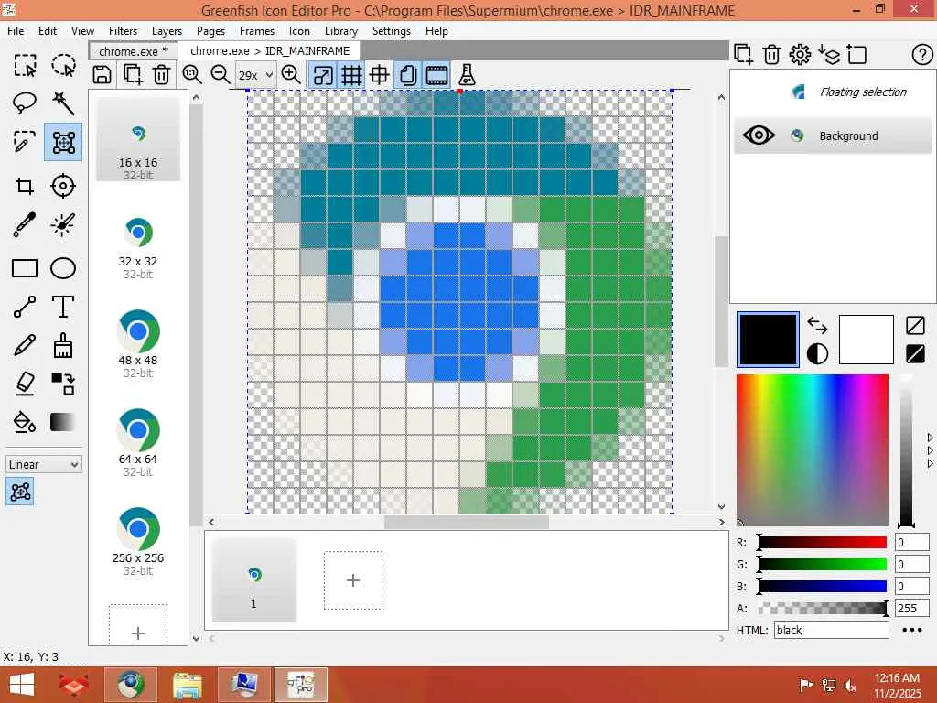This screenshot has height=703, width=937.
Task: Delete layer with layers panel trash icon
Action: tap(771, 54)
